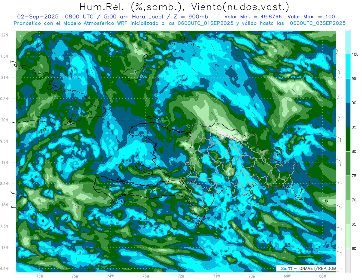362x280 pixels.
Task: Click the pale cyan above-100 legend band
Action: point(348,42)
